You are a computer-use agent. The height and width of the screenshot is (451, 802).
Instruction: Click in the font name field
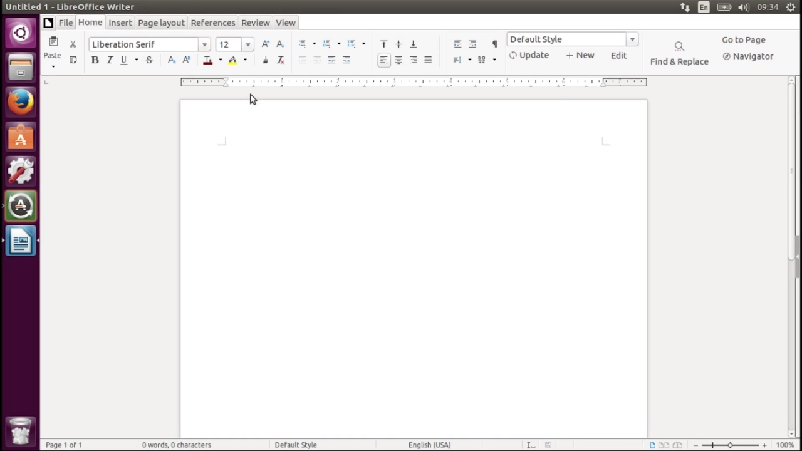[144, 44]
